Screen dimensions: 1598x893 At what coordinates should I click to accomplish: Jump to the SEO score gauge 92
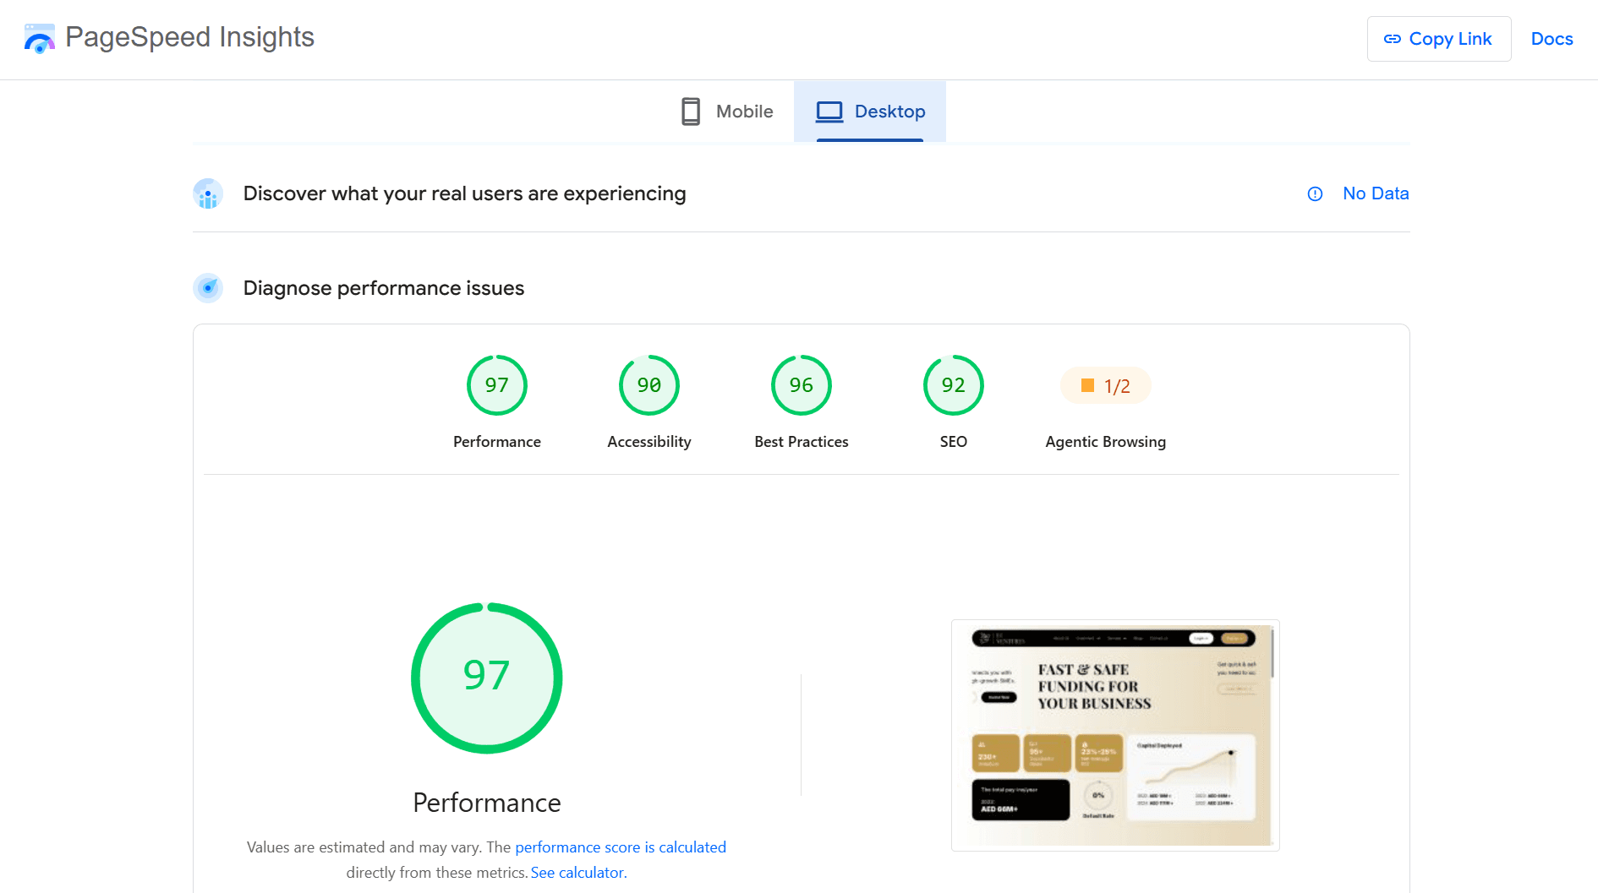(x=954, y=385)
